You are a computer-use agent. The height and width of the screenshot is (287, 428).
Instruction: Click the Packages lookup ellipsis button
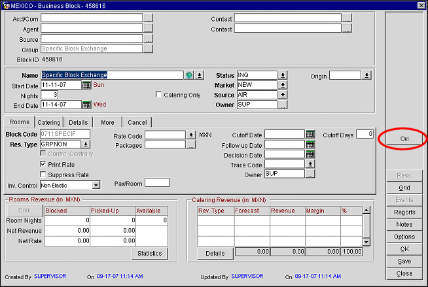coord(191,145)
